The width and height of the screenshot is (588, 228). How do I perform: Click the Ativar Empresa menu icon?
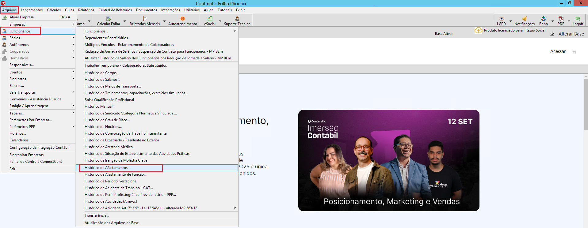point(4,17)
